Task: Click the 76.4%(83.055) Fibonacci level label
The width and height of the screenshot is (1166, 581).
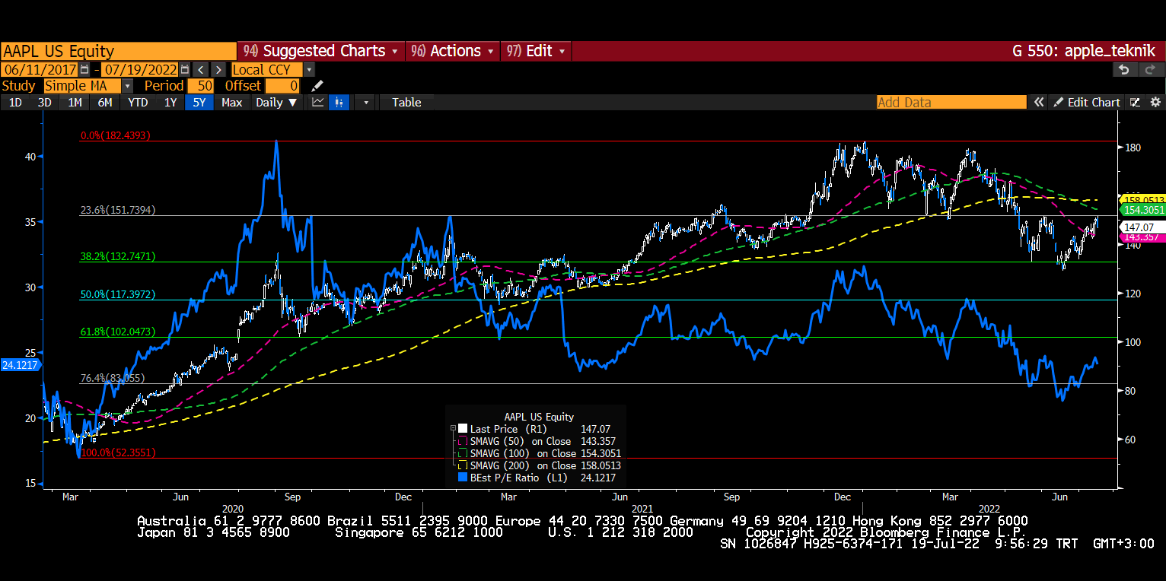Action: [x=112, y=378]
